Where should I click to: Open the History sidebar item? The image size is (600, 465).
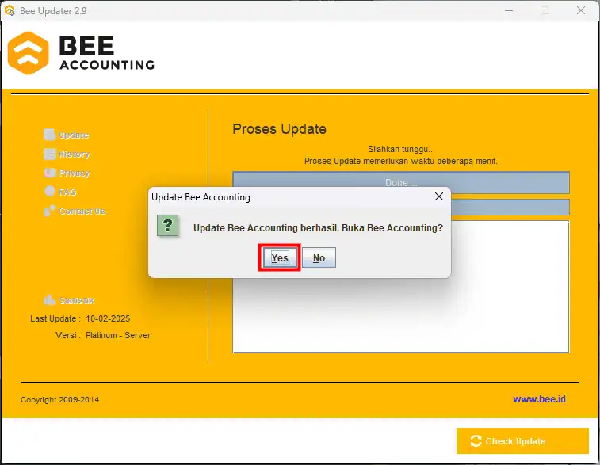coord(67,154)
